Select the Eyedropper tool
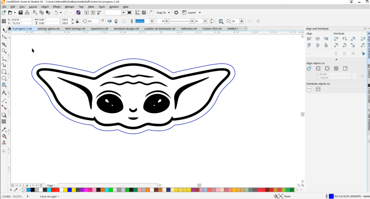 (x=4, y=129)
